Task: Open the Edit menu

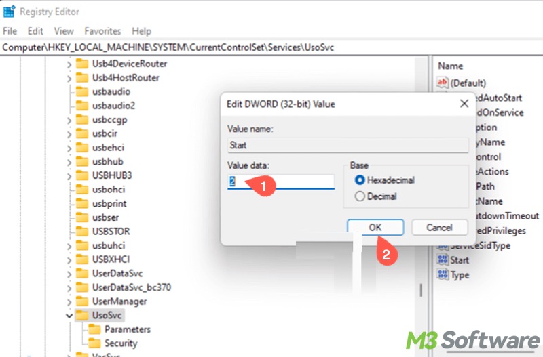Action: pos(35,31)
